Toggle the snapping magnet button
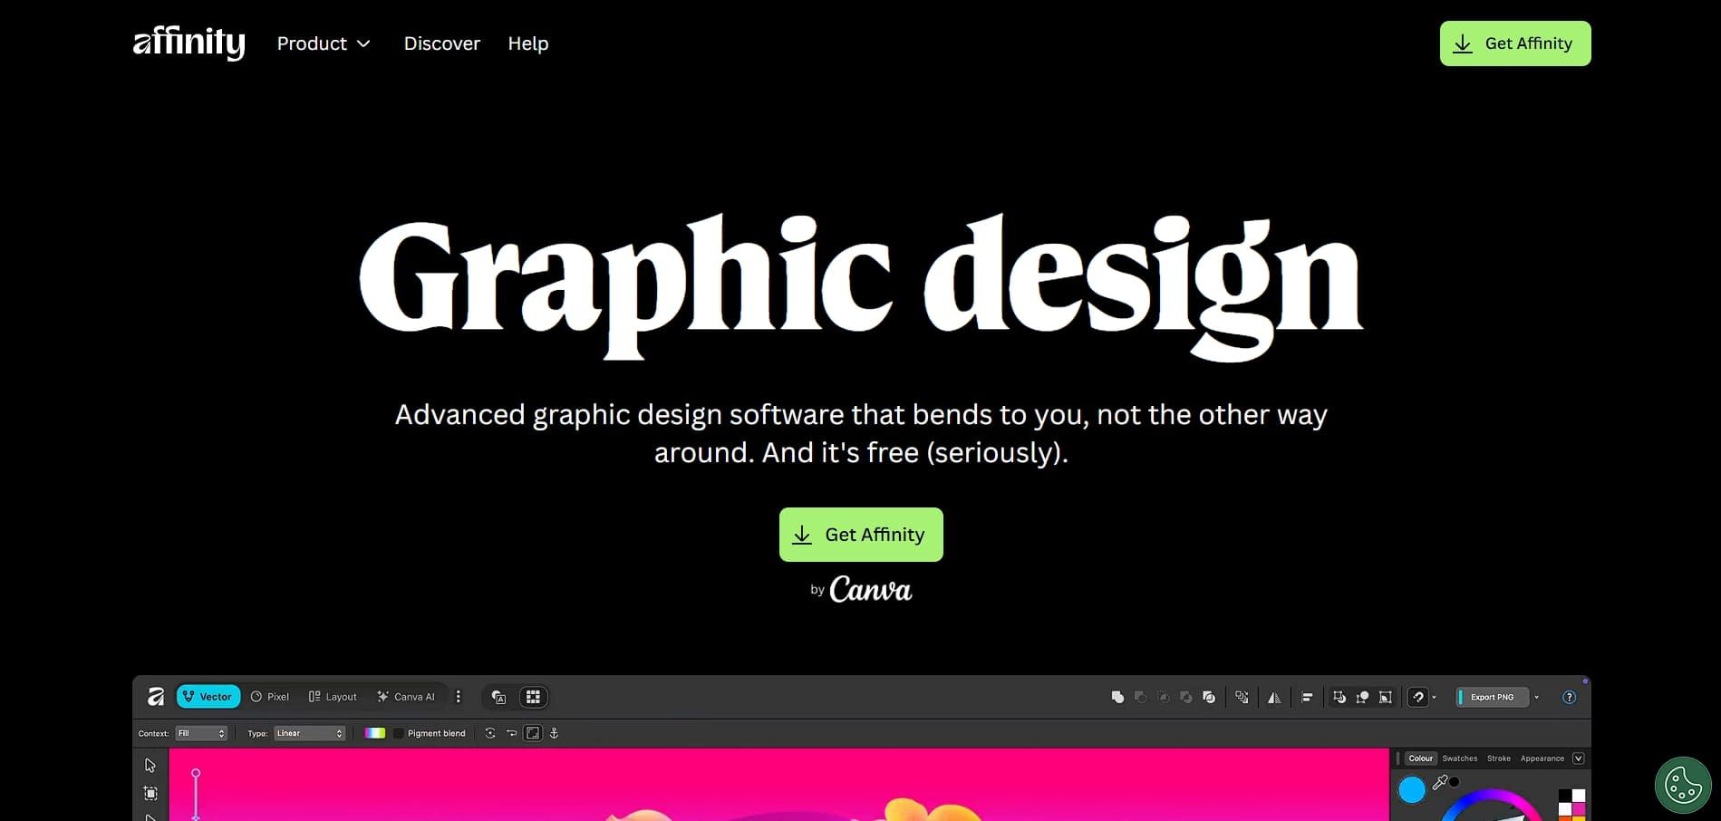 tap(1418, 698)
